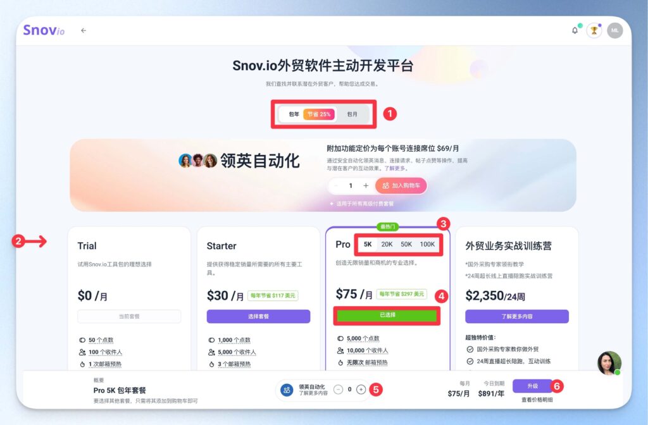
Task: Click the banner seat quantity field showing 1
Action: coord(351,186)
